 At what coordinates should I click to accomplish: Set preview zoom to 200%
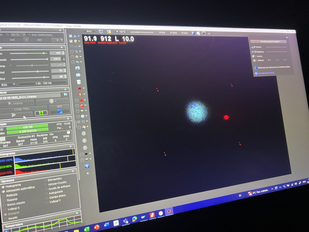point(185,33)
